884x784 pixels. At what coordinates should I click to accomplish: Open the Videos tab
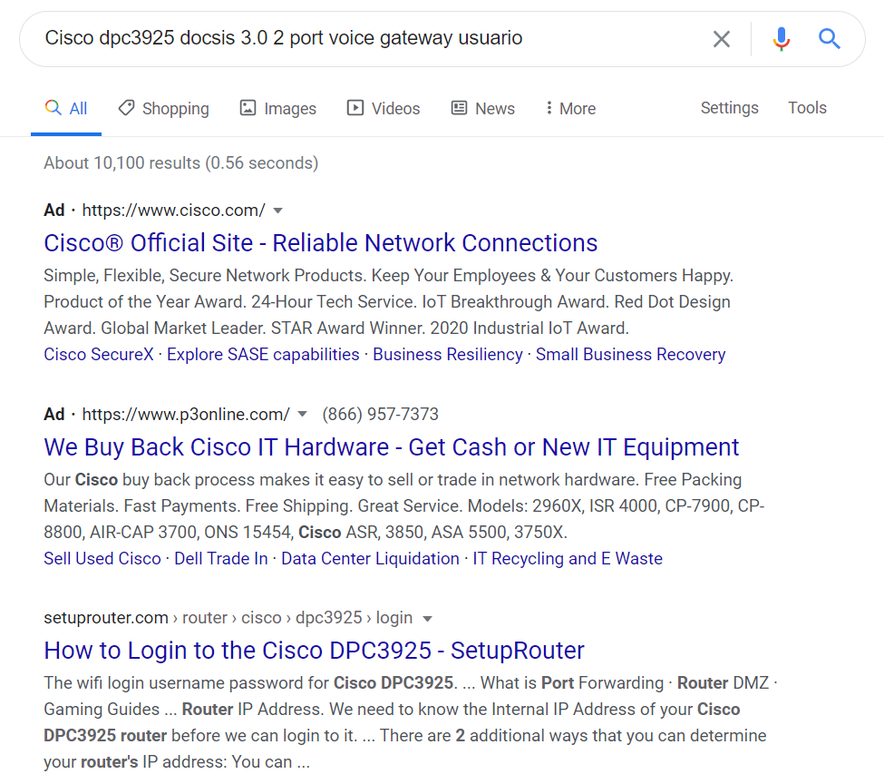click(x=384, y=109)
